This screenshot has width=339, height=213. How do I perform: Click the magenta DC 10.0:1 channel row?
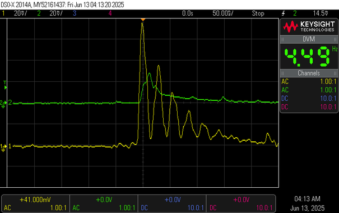click(x=309, y=107)
